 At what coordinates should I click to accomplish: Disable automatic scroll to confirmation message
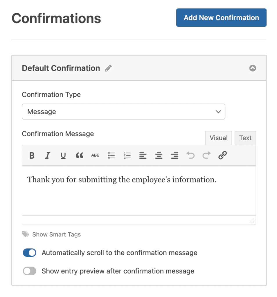[29, 253]
